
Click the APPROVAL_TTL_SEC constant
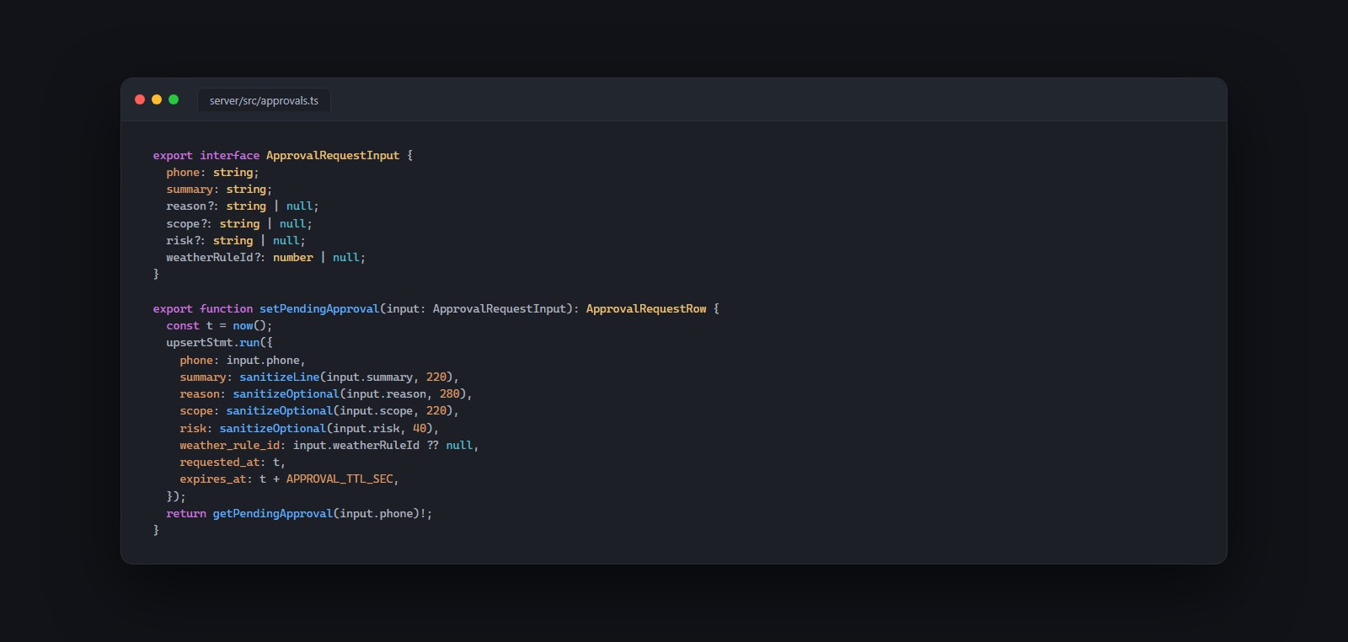340,479
